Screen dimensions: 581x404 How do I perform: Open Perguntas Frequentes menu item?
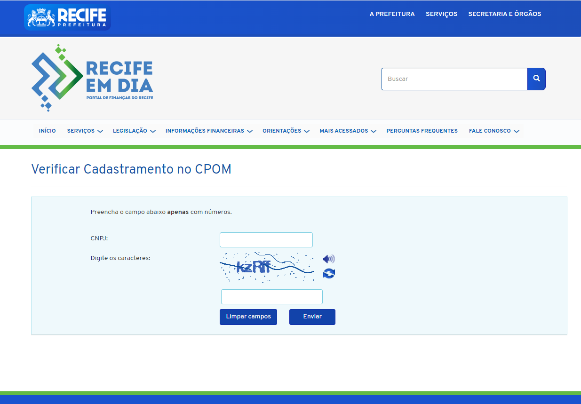[422, 131]
